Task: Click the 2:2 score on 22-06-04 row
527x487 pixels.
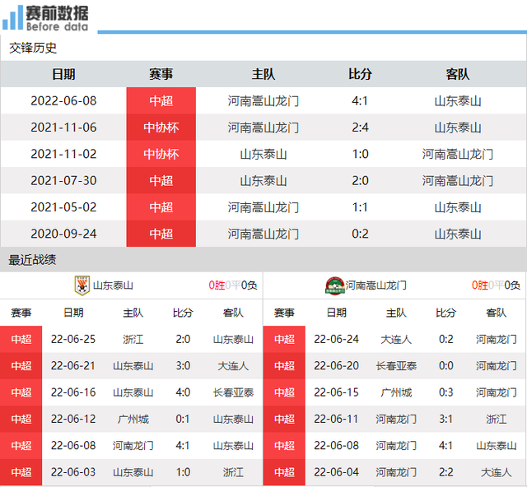Action: (x=446, y=472)
